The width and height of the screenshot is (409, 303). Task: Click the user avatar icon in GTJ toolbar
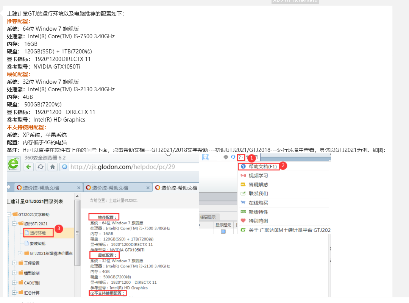click(x=205, y=157)
